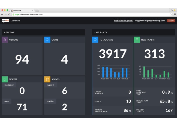Click the LiveChat logo
The image size is (177, 126).
(5, 21)
